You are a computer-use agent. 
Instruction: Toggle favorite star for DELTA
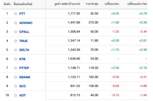coord(16,50)
